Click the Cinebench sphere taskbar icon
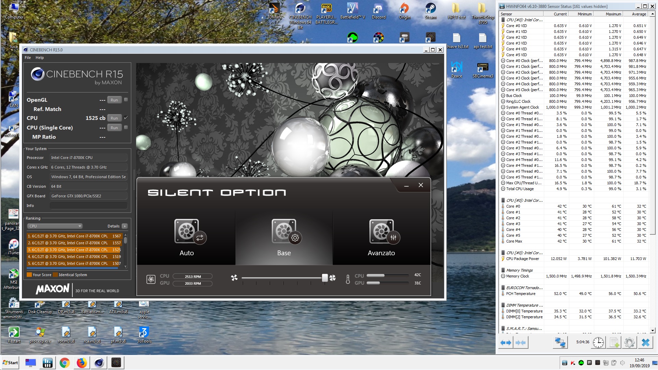Viewport: 658px width, 370px height. pyautogui.click(x=99, y=362)
